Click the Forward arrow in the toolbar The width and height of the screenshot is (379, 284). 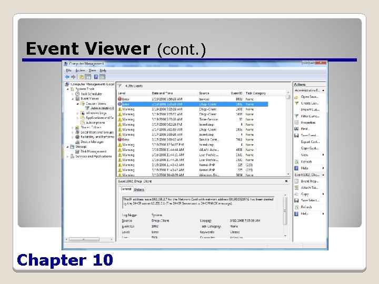pos(73,77)
